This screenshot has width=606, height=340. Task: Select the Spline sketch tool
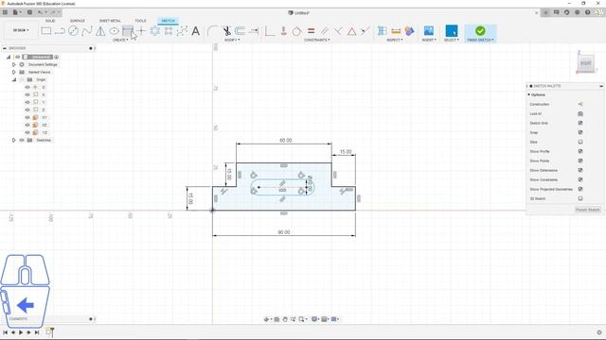87,31
